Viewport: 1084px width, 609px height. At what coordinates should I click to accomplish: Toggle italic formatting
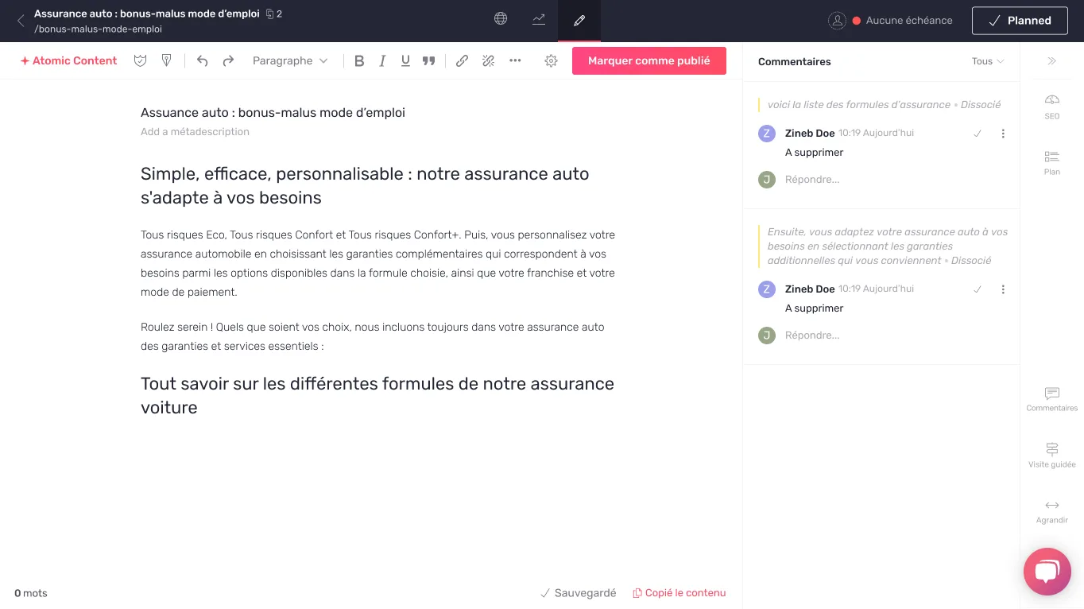pyautogui.click(x=382, y=60)
